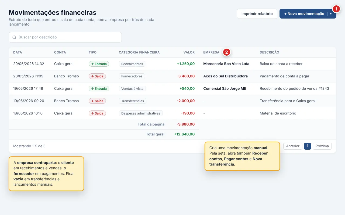Viewport: 345px width, 215px height.
Task: Click the VALOR column header
Action: click(x=189, y=52)
